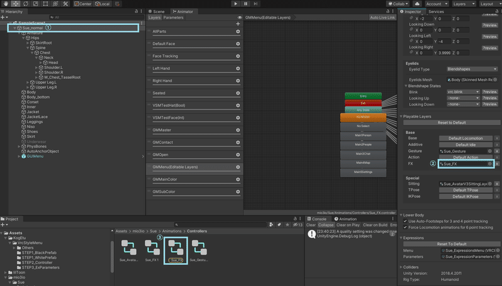Collapse the Playable Layers section
Screen dimensions: 502x286
click(x=401, y=116)
